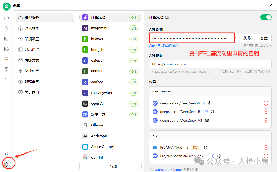Remove the deepseek-ai/DeepSeek-R1 model
277x172 pixels.
click(266, 112)
